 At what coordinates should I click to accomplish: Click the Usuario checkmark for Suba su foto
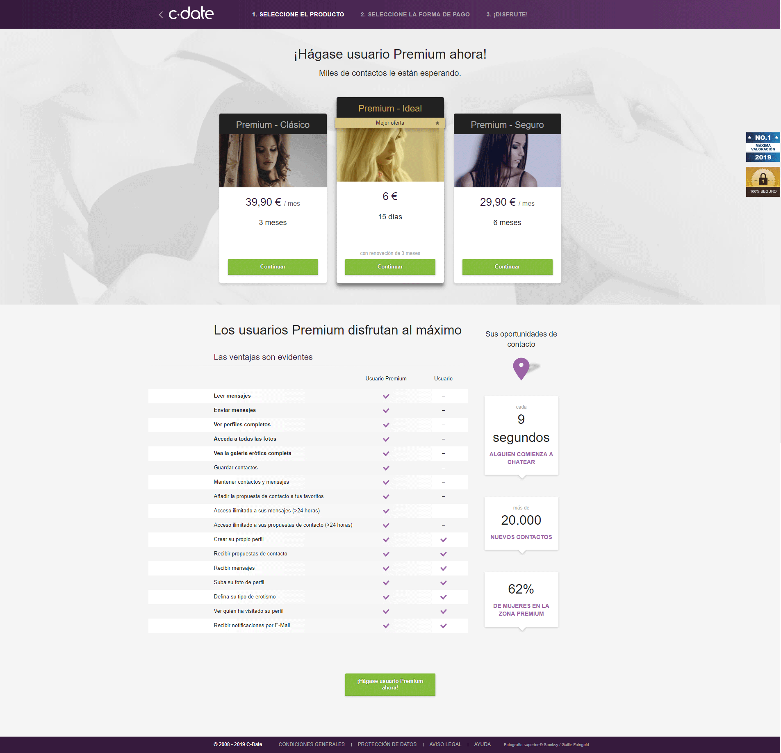pos(443,583)
